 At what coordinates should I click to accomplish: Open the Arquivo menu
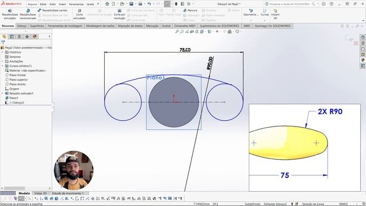click(32, 4)
